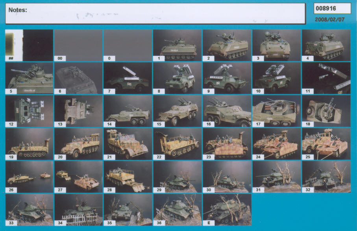The image size is (357, 231).
Task: Select thumbnail 32 diorama with bare tree
Action: click(326, 177)
